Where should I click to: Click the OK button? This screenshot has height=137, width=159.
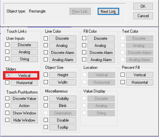coord(143,6)
